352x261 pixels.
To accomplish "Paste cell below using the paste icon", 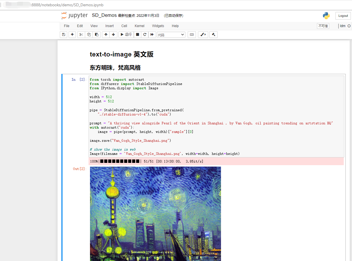I will 97,35.
